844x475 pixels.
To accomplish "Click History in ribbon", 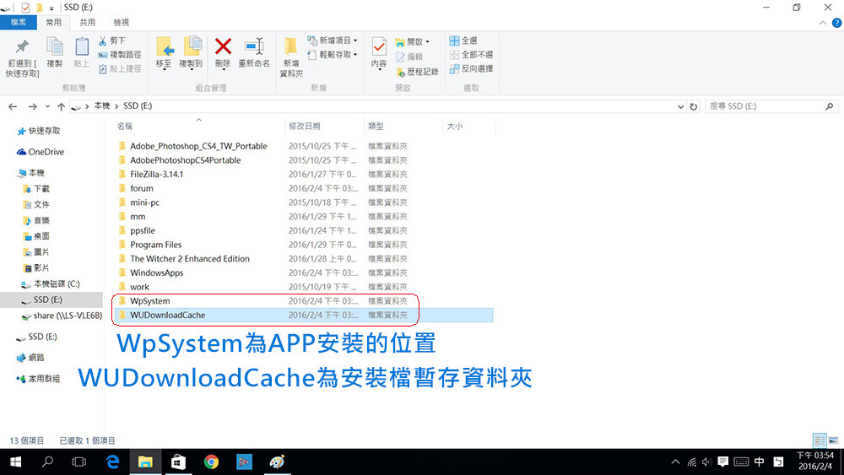I will point(417,72).
